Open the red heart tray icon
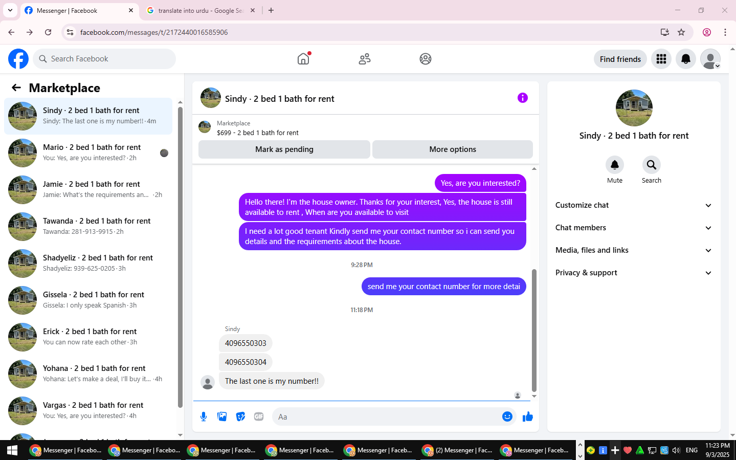The height and width of the screenshot is (460, 736). [628, 450]
